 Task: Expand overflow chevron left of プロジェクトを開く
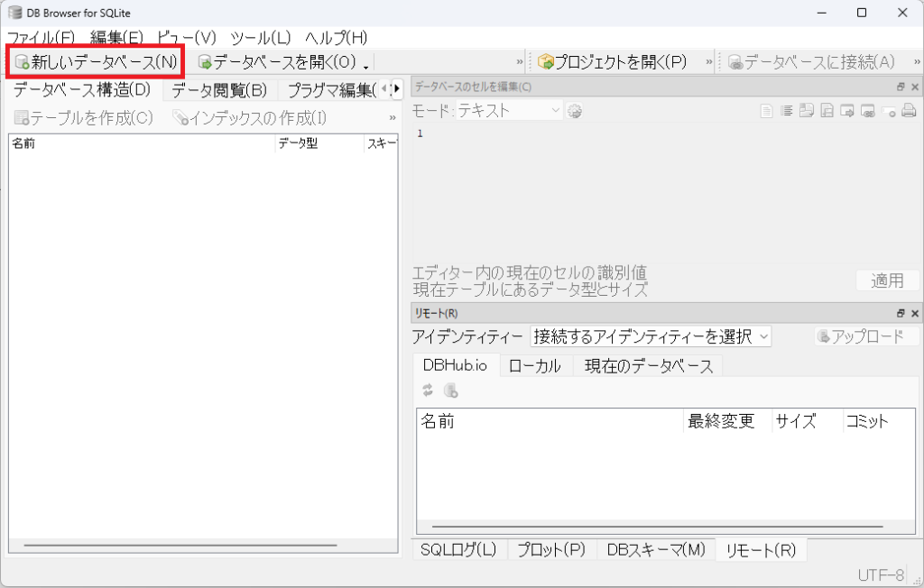pos(520,62)
